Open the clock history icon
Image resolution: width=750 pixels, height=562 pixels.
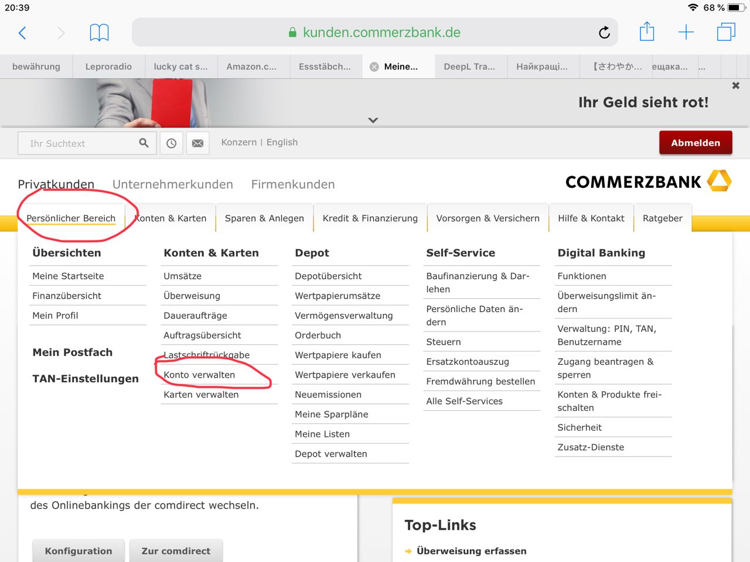[x=171, y=143]
